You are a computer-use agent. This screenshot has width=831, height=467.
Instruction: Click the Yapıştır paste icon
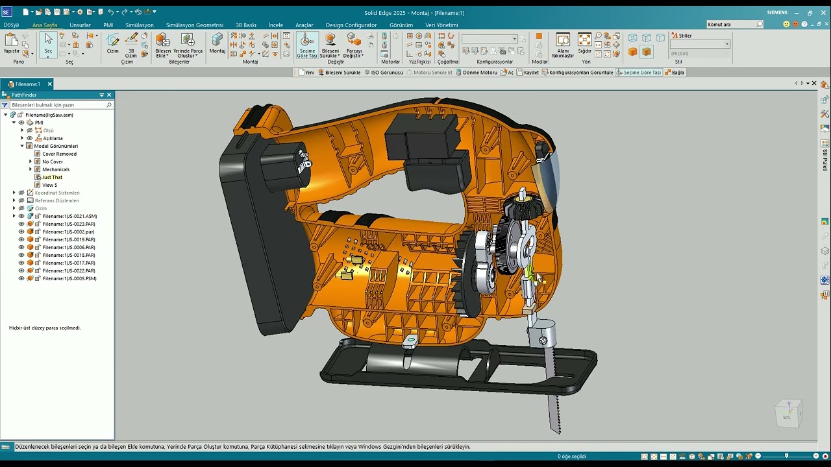(x=12, y=43)
